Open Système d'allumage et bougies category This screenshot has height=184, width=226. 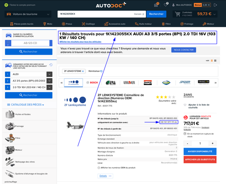point(29,176)
